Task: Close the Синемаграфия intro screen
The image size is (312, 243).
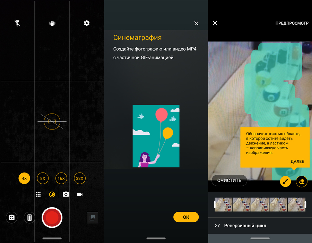Action: point(197,23)
